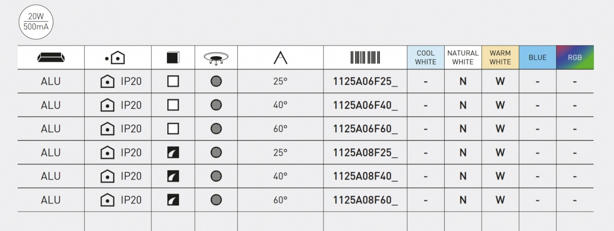Click the N natural white option for 1125A08F60_
The height and width of the screenshot is (231, 614).
point(463,200)
